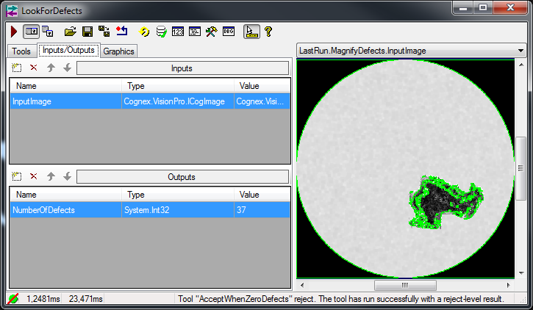This screenshot has width=533, height=310.
Task: Minimize the LookForDefects window
Action: coord(463,7)
